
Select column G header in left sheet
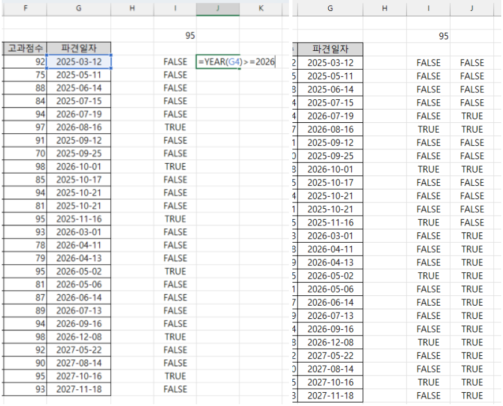(x=78, y=8)
